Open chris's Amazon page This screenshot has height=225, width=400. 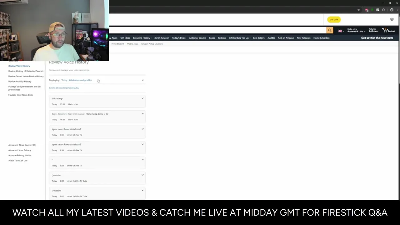(162, 38)
